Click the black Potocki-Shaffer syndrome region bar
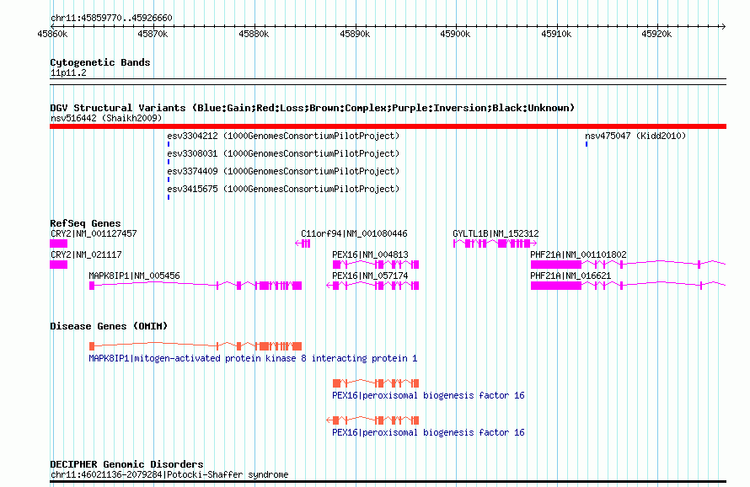The image size is (750, 487). pyautogui.click(x=388, y=482)
